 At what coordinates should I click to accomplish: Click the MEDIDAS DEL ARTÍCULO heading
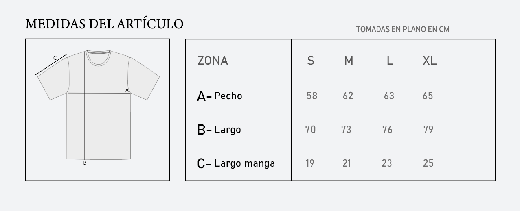[x=104, y=24]
